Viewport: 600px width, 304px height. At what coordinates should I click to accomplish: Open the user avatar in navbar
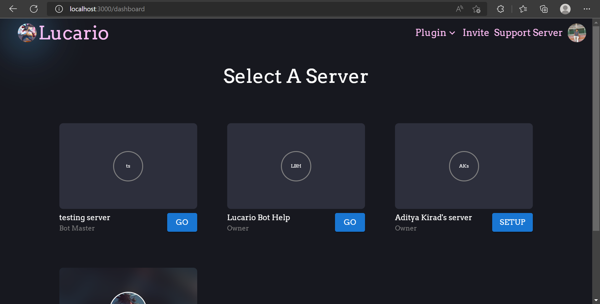click(577, 33)
